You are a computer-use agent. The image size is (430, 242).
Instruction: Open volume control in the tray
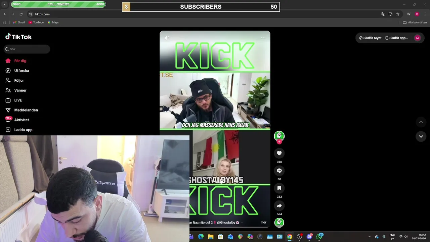point(406,237)
